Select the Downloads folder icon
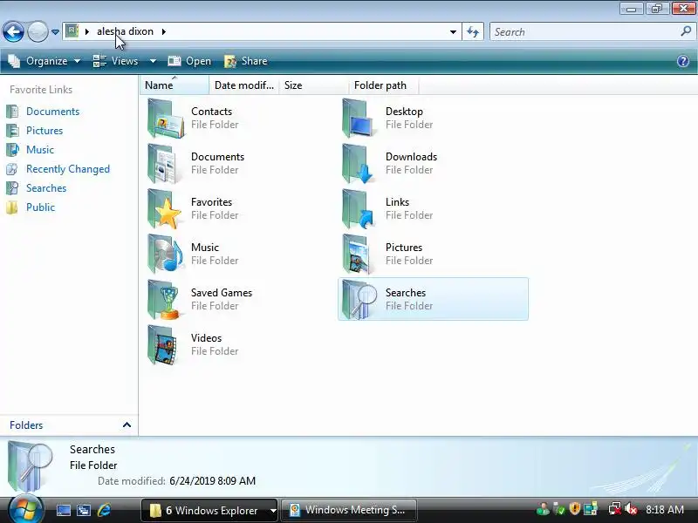The height and width of the screenshot is (523, 698). [359, 164]
